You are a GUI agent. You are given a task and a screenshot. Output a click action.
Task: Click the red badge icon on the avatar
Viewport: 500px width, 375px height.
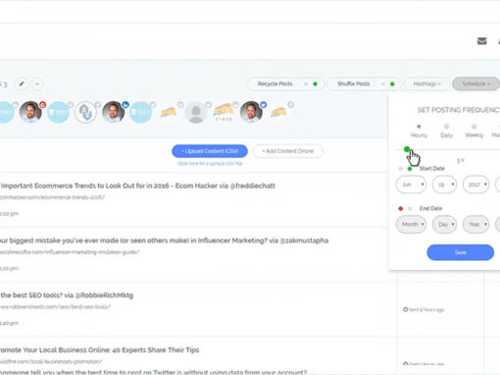42,105
